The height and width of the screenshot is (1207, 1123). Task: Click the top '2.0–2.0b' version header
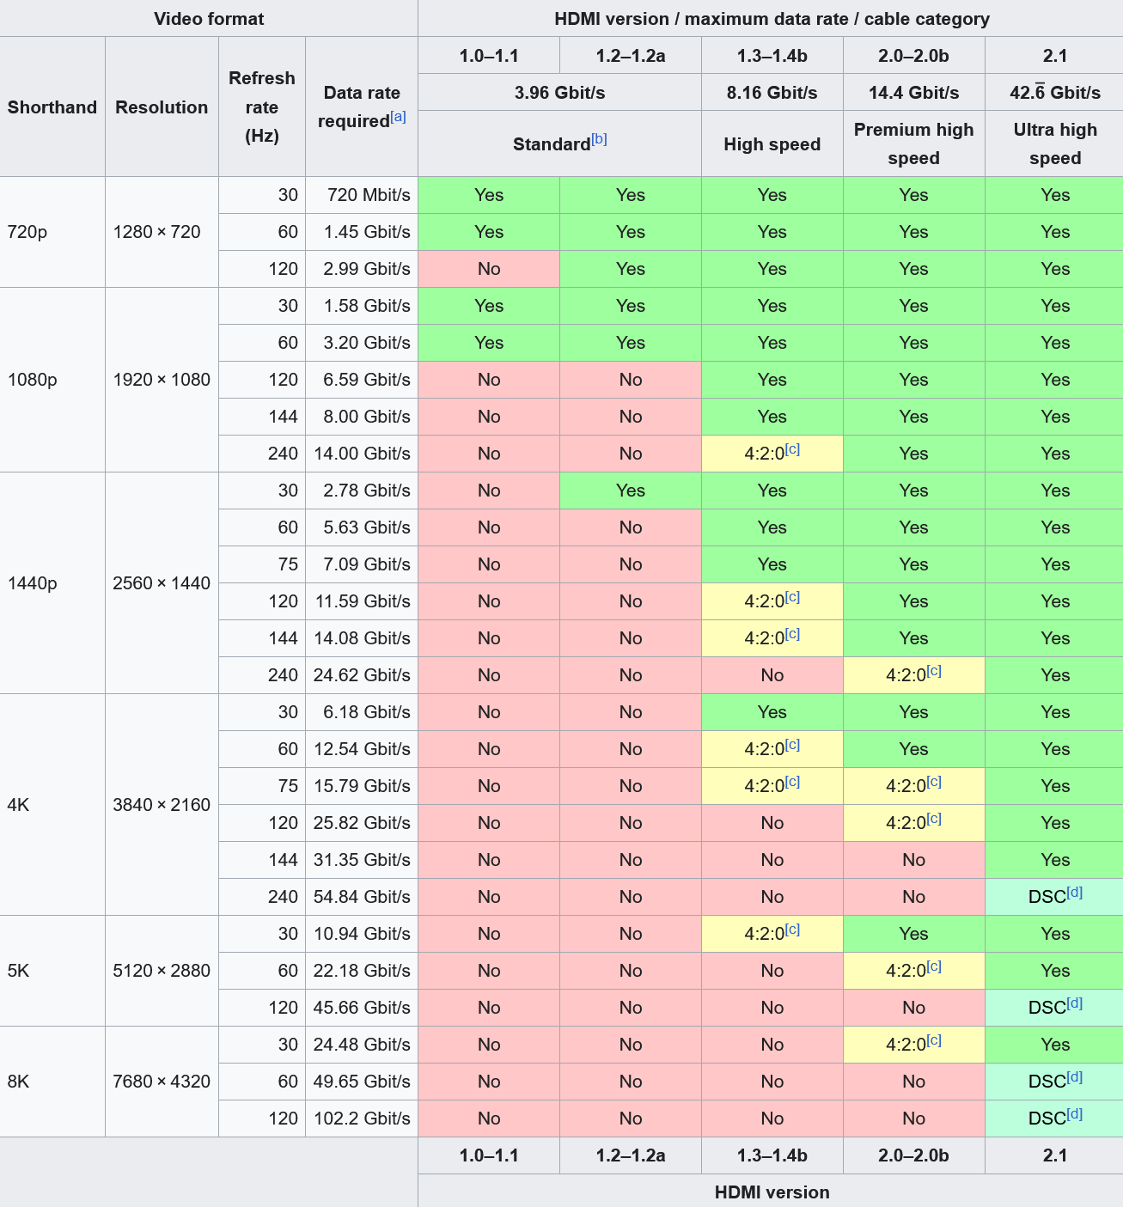coord(914,56)
